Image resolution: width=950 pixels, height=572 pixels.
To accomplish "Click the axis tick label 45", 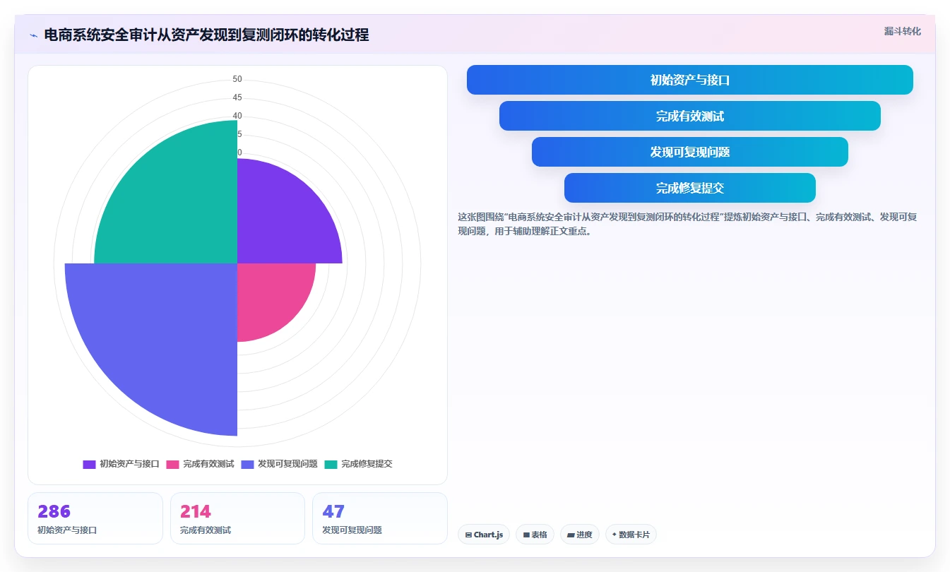I will [237, 97].
